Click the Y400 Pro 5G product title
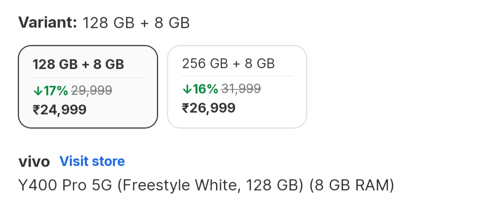This screenshot has height=213, width=481. point(206,185)
